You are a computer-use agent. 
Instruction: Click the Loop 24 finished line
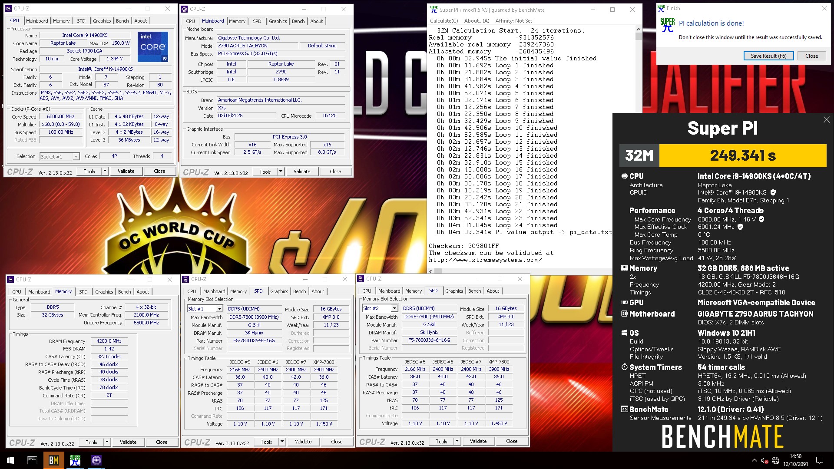coord(497,225)
